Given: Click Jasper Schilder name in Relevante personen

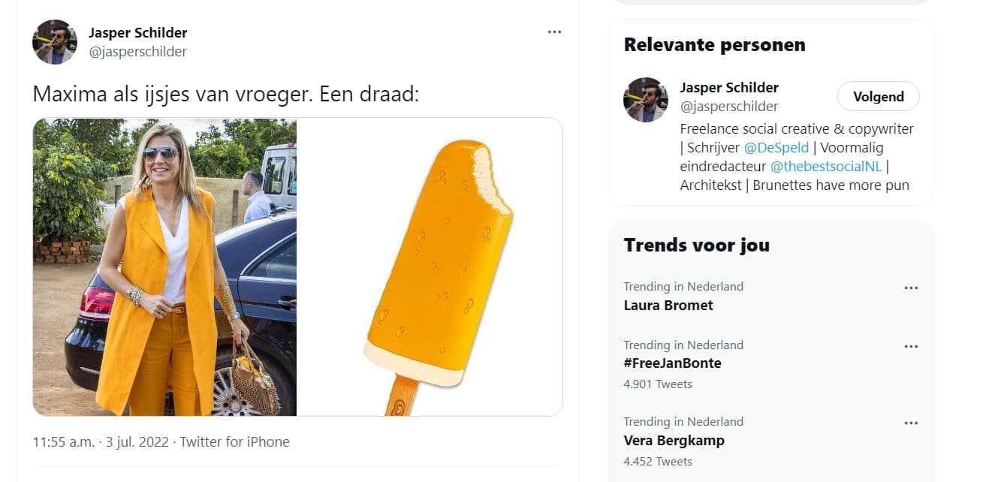Looking at the screenshot, I should tap(729, 88).
